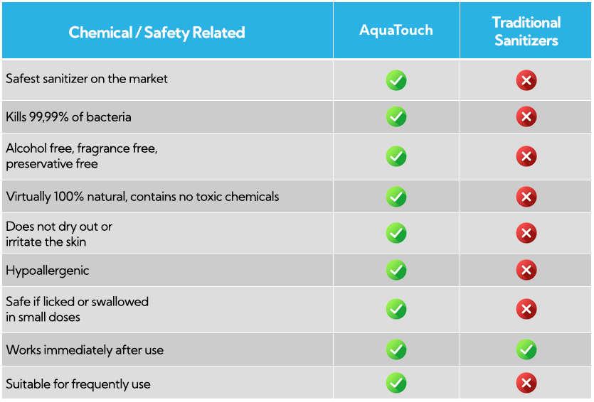Click green check for Alcohol free, fragrance free row
Viewport: 594px width, 402px height.
tap(396, 156)
